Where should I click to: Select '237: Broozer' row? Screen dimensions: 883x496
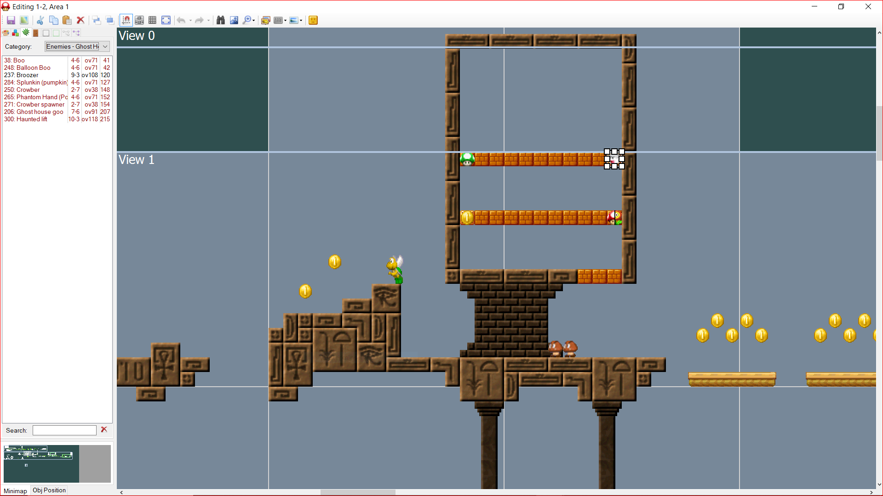click(57, 75)
